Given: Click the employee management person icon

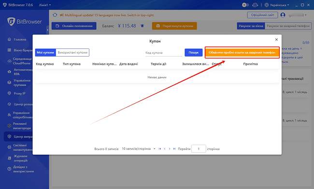Looking at the screenshot, I should [9, 115].
